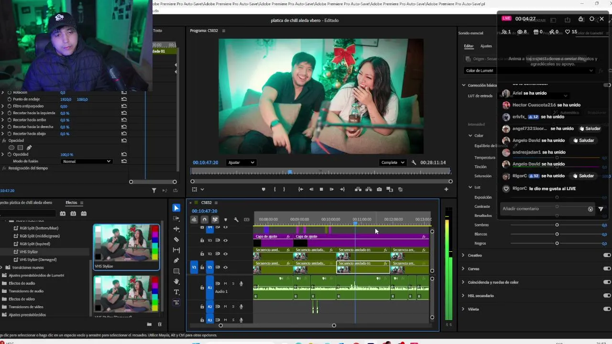
Task: Stop playback in program monitor
Action: coord(321,189)
